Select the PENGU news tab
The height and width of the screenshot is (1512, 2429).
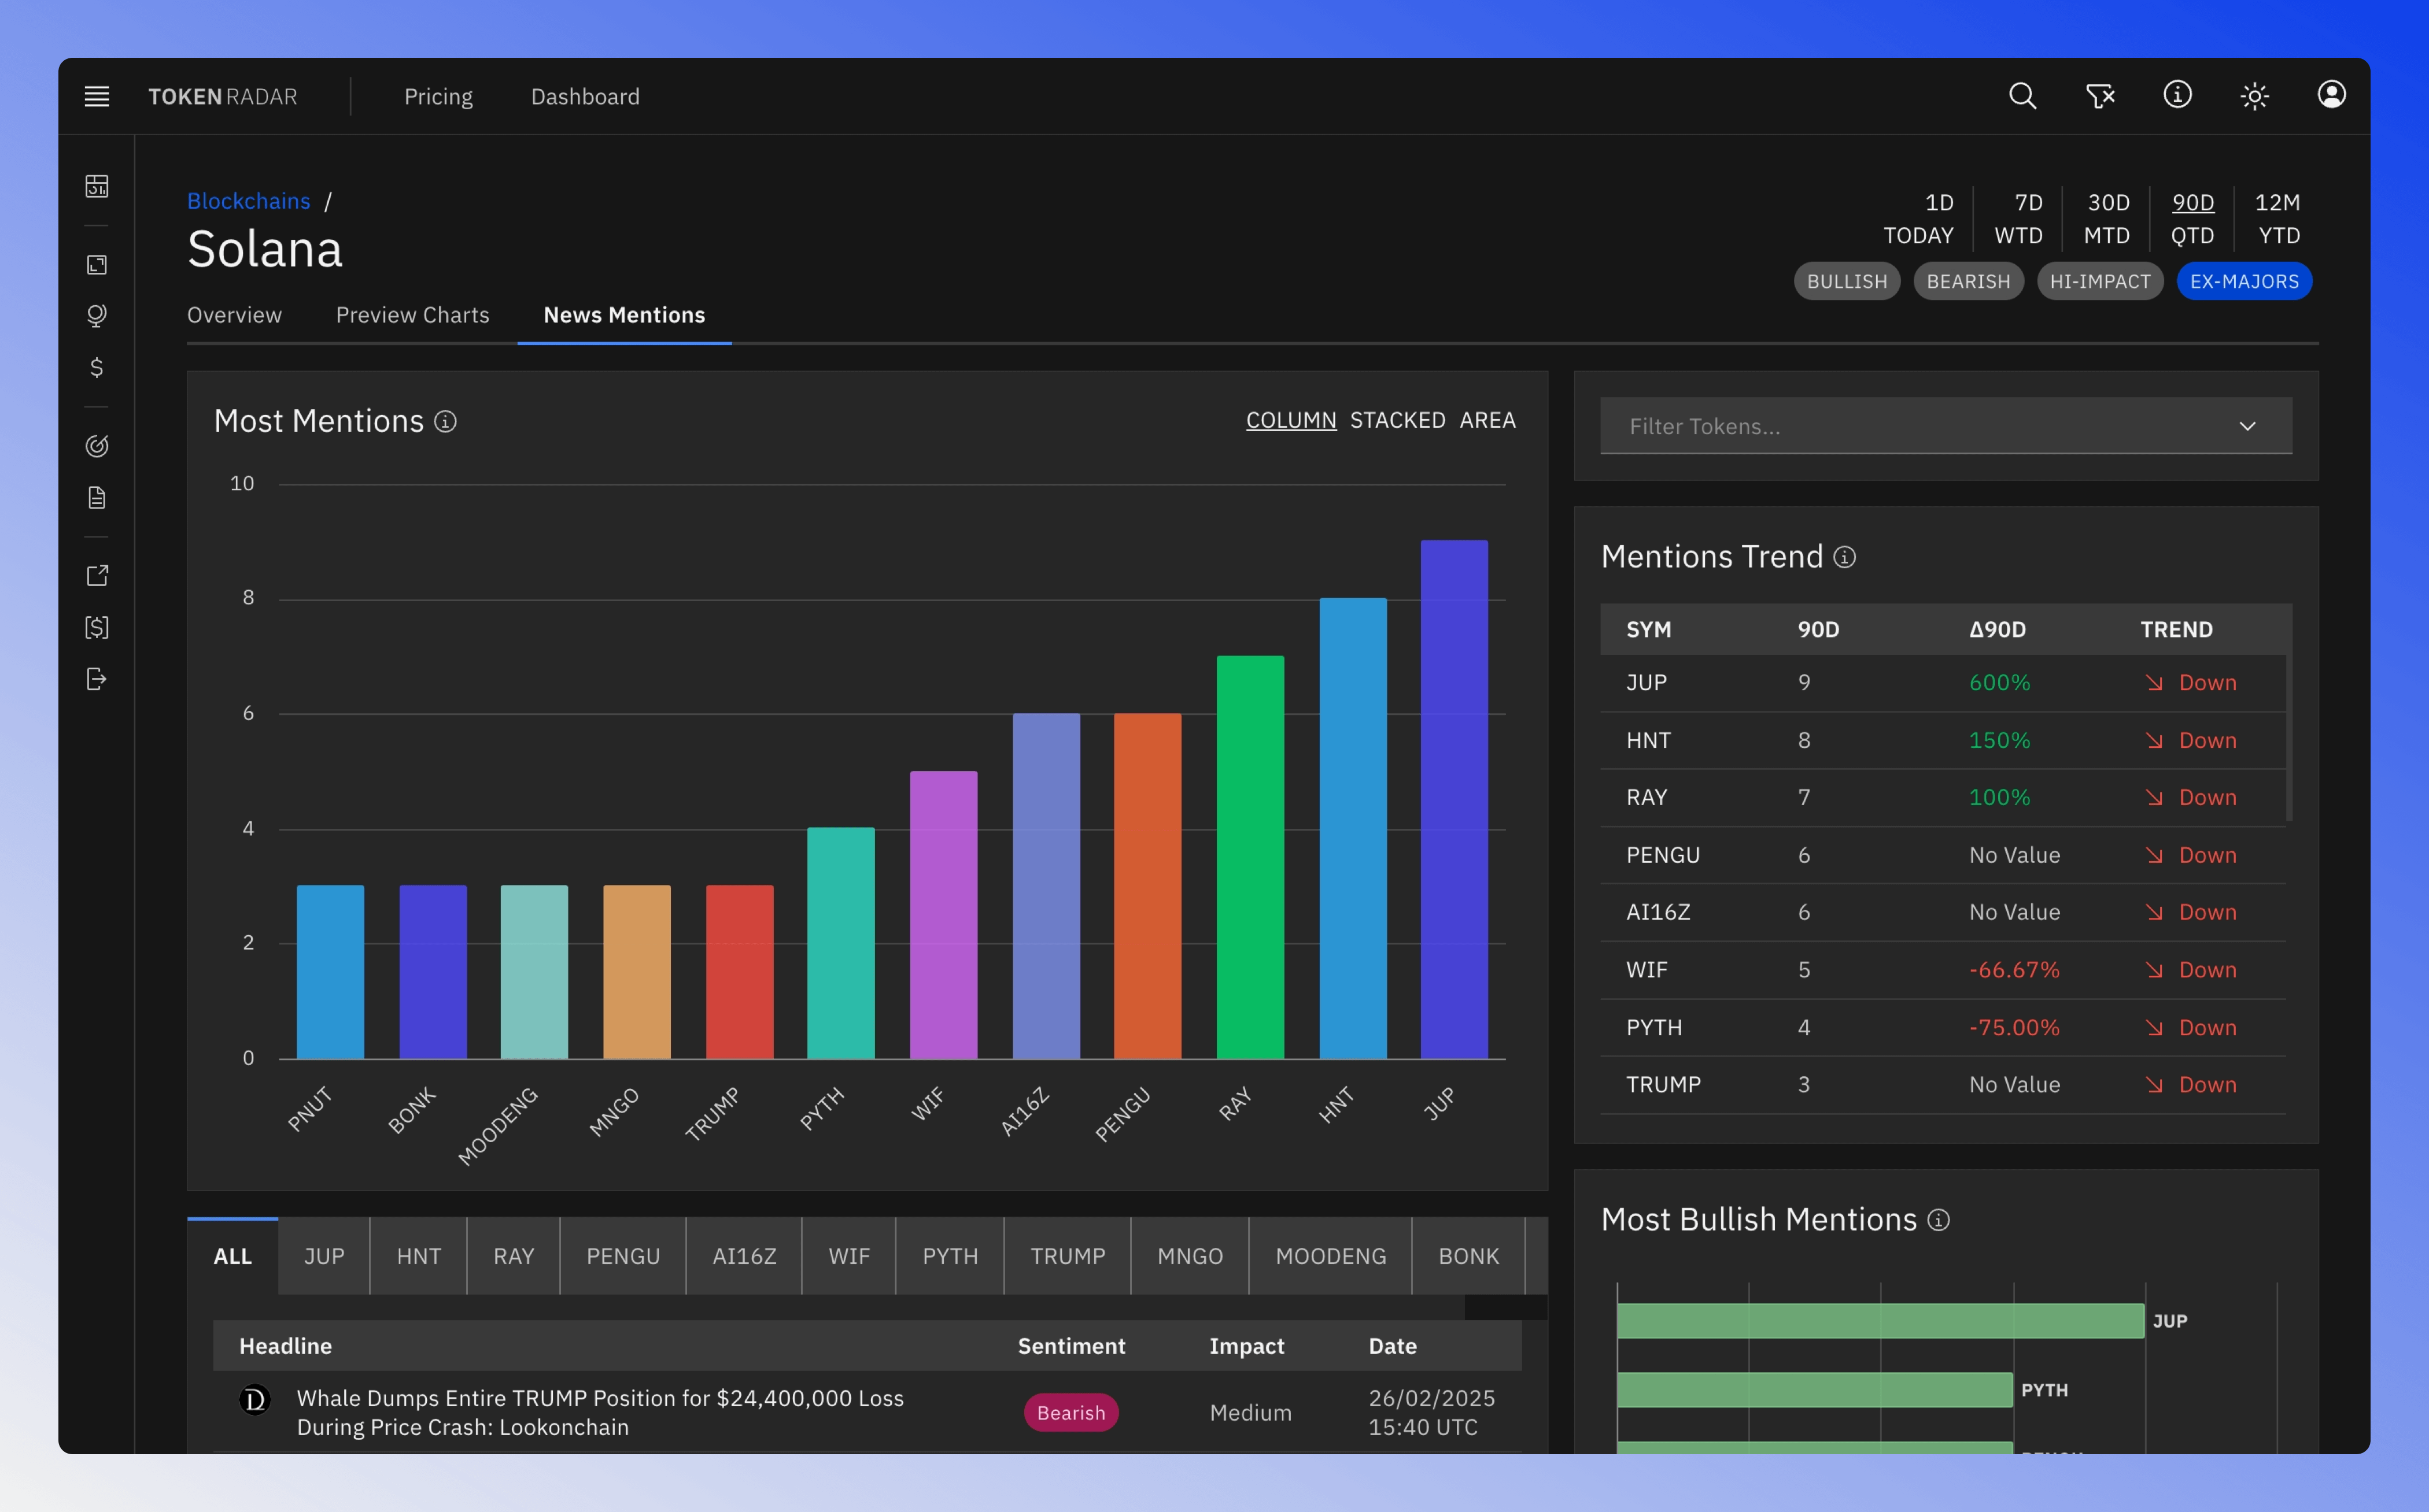(x=623, y=1256)
